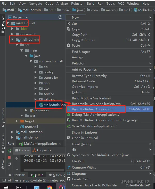Open the 5: Debug tool window tab
The image size is (155, 189).
pos(57,175)
